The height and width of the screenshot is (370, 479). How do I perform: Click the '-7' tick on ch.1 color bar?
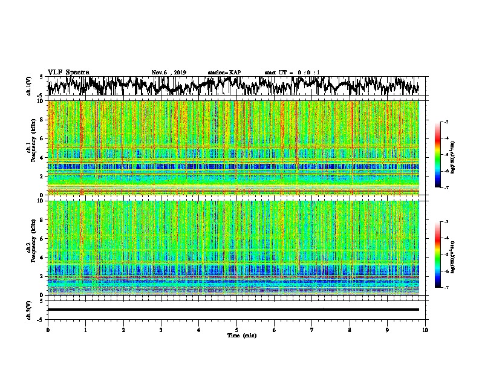point(446,187)
